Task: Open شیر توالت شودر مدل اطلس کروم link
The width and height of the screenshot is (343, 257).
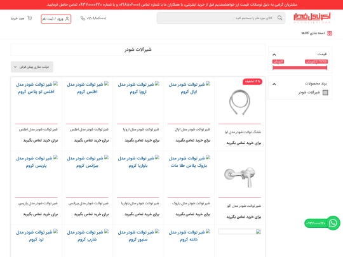Action: tap(87, 88)
